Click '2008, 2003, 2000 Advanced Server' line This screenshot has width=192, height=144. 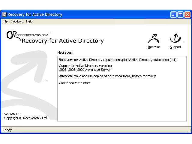coord(85,70)
